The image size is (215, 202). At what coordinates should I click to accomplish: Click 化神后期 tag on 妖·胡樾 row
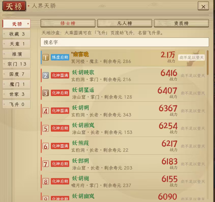coord(60,181)
